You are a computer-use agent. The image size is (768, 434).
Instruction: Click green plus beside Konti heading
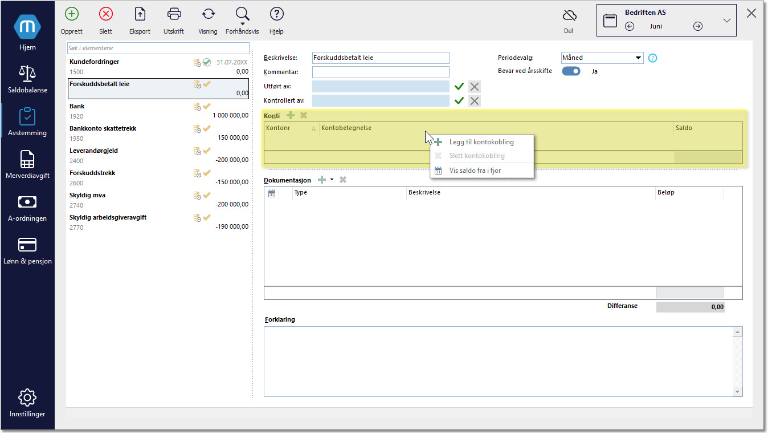tap(291, 115)
